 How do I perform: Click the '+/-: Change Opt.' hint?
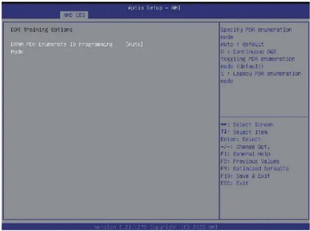[x=245, y=147]
